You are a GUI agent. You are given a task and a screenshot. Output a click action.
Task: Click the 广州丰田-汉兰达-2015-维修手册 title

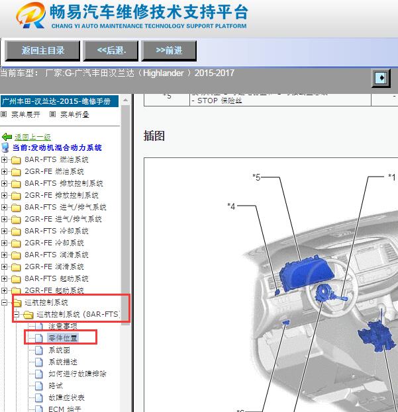60,101
